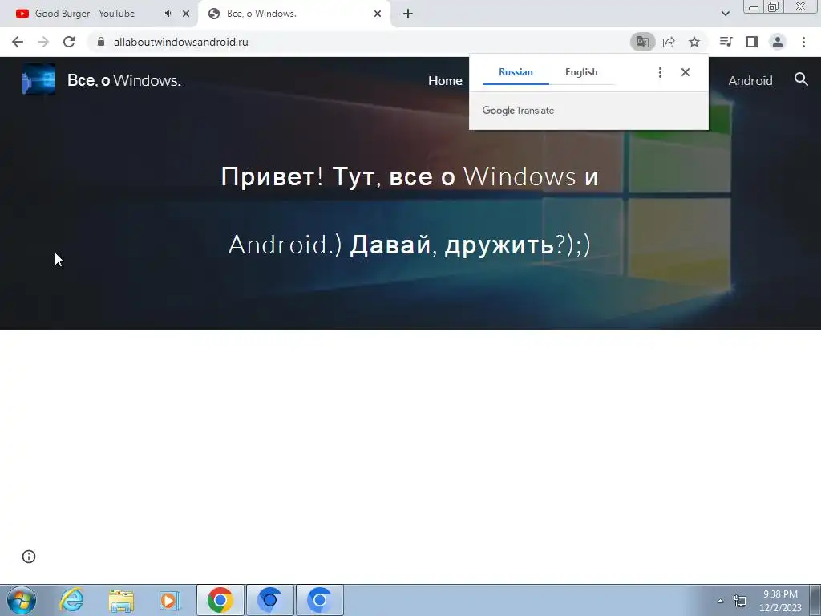Open the first Chromium taskbar window

270,600
